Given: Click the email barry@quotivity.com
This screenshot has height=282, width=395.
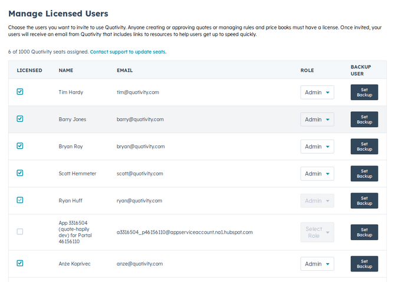Looking at the screenshot, I should tap(140, 120).
